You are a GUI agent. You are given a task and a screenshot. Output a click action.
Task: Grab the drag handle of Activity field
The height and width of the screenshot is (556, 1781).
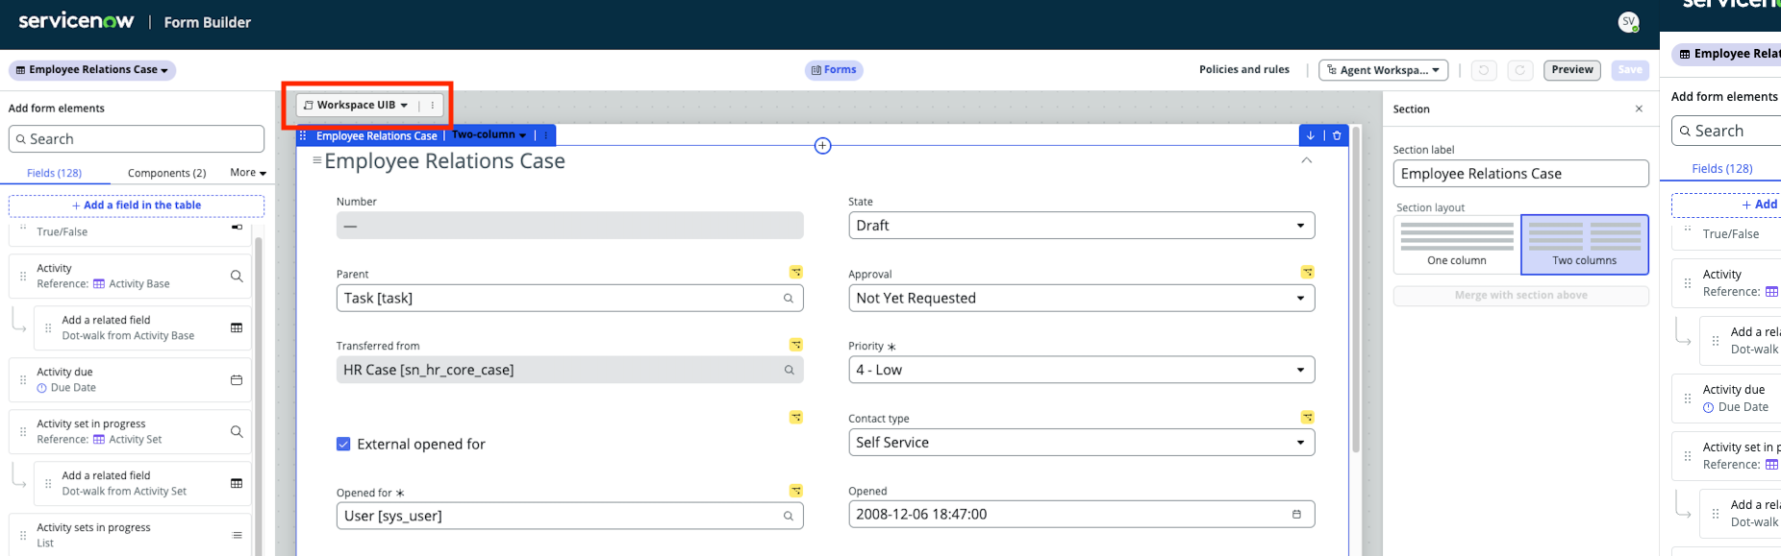click(x=23, y=277)
